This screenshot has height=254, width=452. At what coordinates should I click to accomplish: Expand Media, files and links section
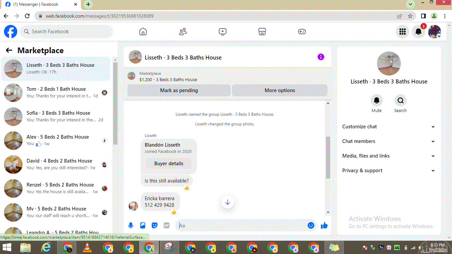(x=389, y=156)
